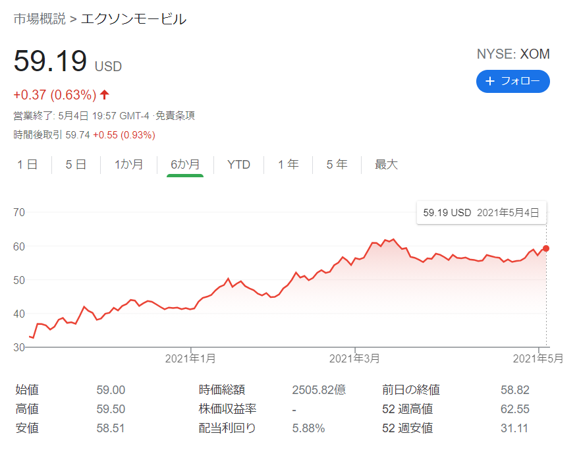Switch chart to YTD tab
The image size is (579, 454).
click(238, 164)
